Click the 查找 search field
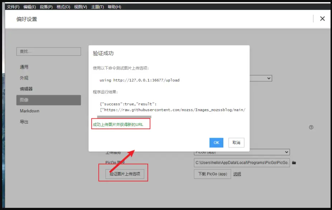This screenshot has width=332, height=210. coord(49,52)
